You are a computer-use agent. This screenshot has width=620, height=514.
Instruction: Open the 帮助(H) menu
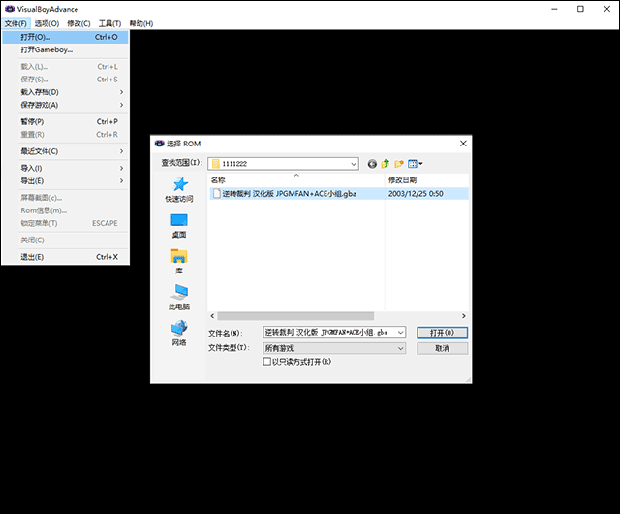141,23
